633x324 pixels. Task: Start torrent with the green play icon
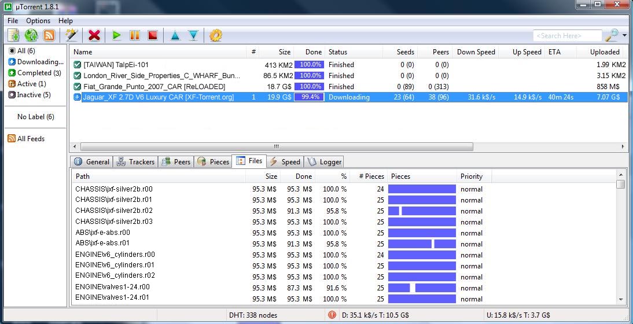pyautogui.click(x=116, y=35)
